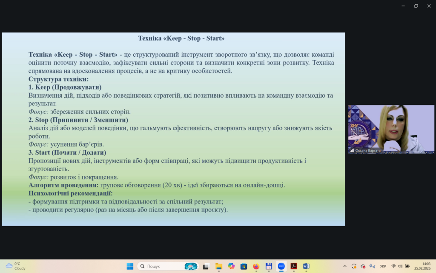Viewport: 436px width, 273px height.
Task: Select Оксана Варгата's video thumbnail
Action: pyautogui.click(x=391, y=129)
